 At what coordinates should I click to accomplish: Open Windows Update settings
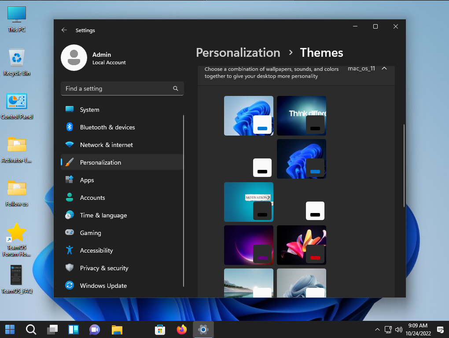(103, 286)
